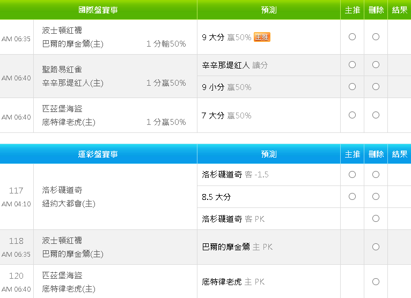Select 刪除 radio for 巴爾的摩金鶯 主 PK
This screenshot has height=298, width=411.
(x=376, y=247)
